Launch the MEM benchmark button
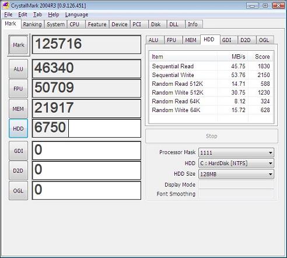 18,109
